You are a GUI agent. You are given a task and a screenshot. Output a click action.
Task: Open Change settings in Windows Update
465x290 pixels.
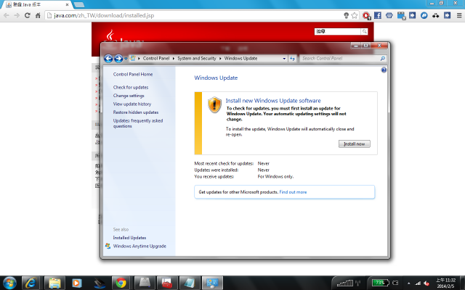pyautogui.click(x=129, y=96)
